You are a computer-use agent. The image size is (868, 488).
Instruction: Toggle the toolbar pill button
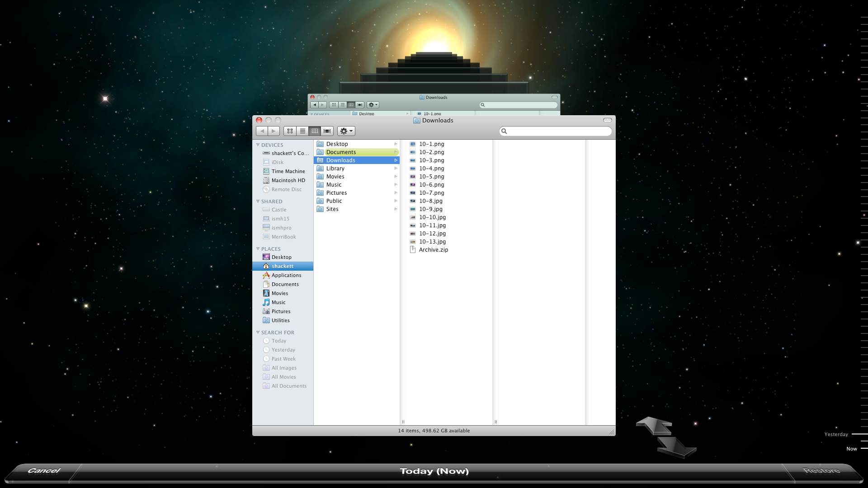607,120
